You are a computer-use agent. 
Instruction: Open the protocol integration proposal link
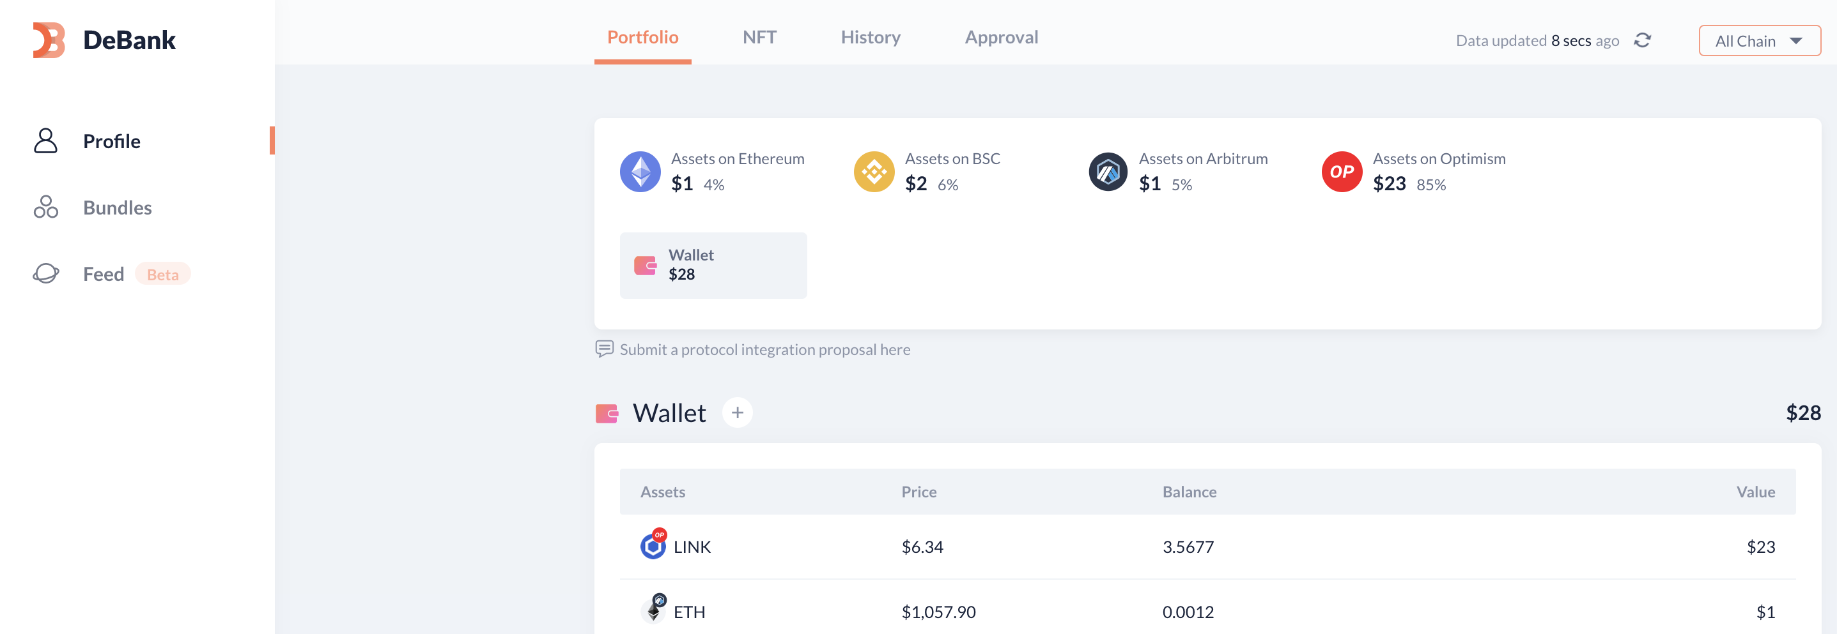pyautogui.click(x=764, y=349)
